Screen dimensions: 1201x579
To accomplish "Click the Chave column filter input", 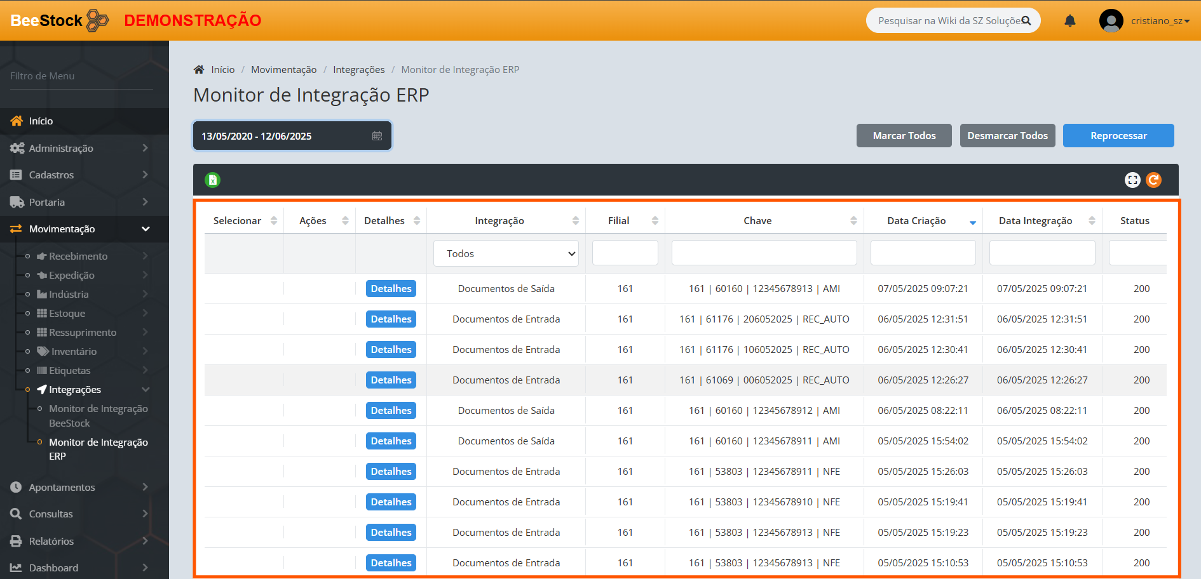I will 764,253.
